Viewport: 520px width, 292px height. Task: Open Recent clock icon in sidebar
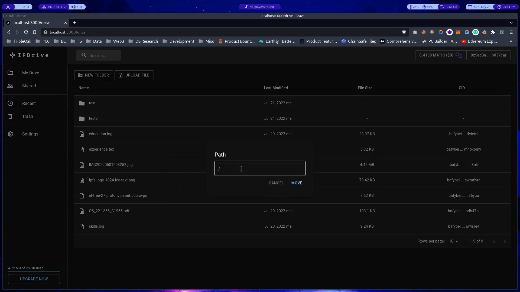(x=10, y=103)
